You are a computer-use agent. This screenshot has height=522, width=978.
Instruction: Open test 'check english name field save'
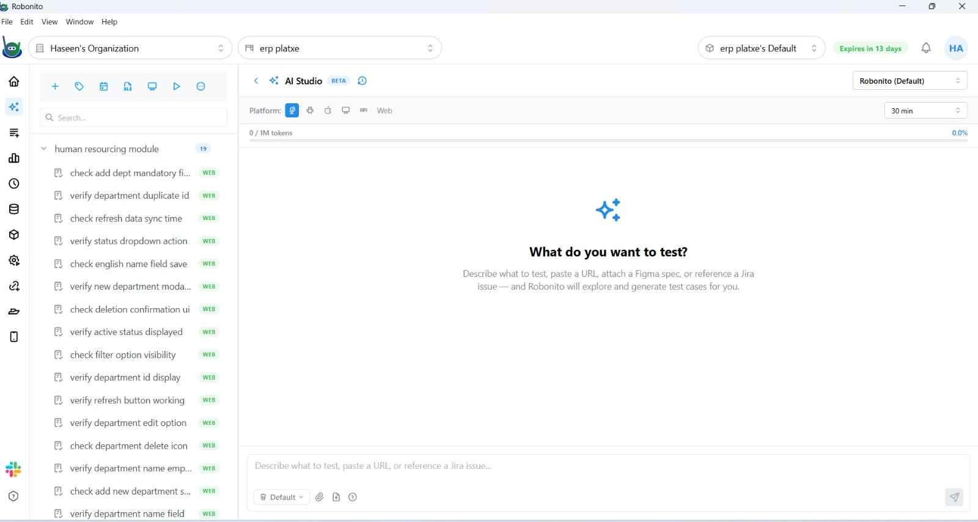tap(128, 264)
